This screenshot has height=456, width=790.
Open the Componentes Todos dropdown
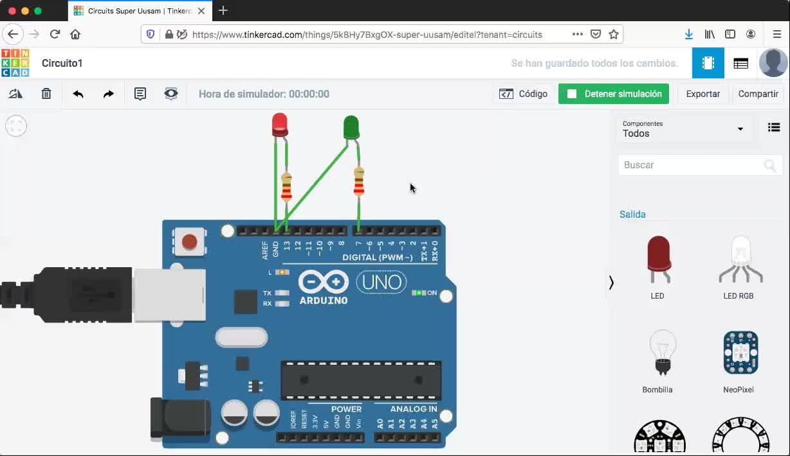click(684, 129)
